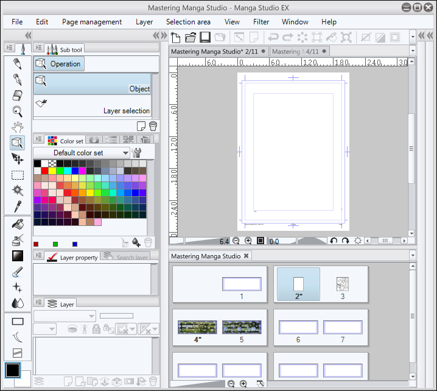The height and width of the screenshot is (391, 437).
Task: Select the Auto select magic wand tool
Action: click(17, 191)
